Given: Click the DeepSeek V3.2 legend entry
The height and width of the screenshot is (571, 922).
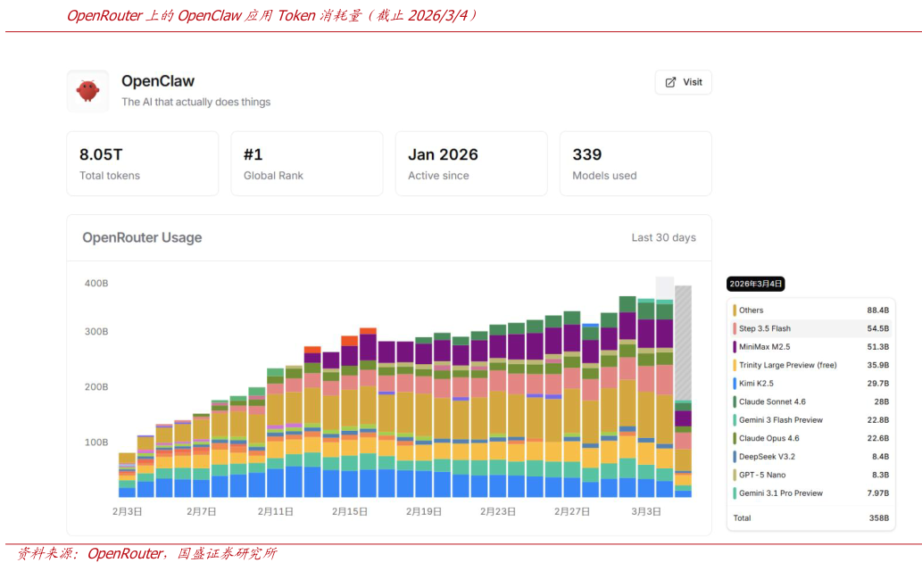Looking at the screenshot, I should 767,457.
